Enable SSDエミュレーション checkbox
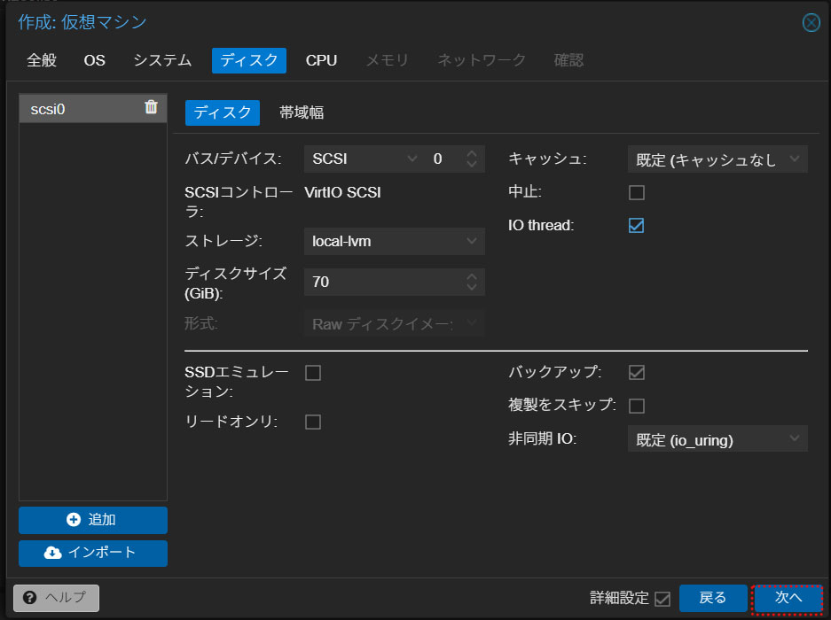 [313, 373]
